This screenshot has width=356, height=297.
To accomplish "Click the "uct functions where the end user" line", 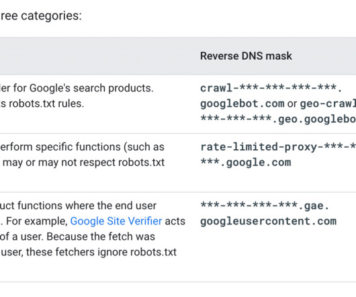I will [78, 206].
